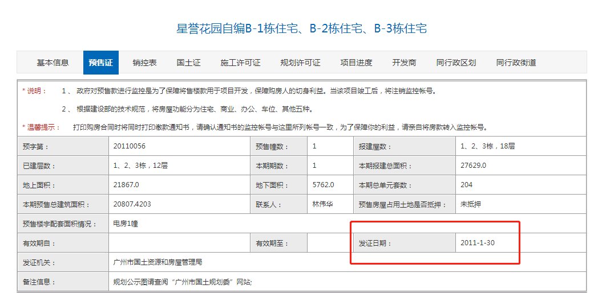This screenshot has width=598, height=293.
Task: Click the 发证日期 label cell
Action: pyautogui.click(x=405, y=243)
